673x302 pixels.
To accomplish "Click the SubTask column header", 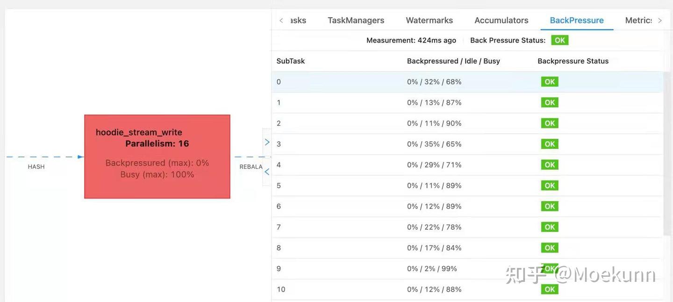I will 290,61.
